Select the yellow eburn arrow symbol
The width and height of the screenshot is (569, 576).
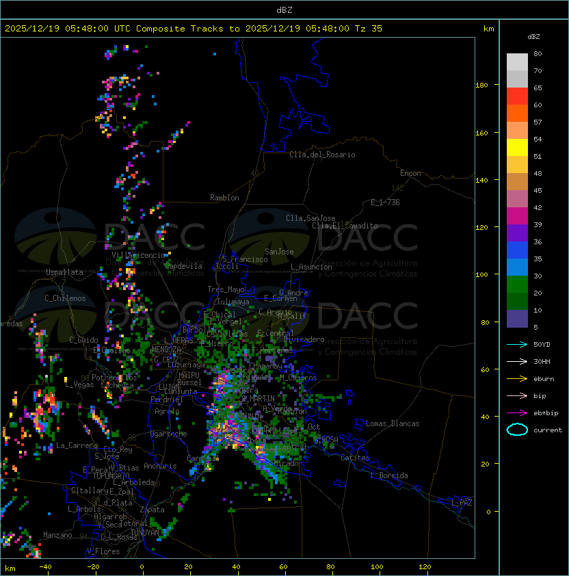[517, 379]
